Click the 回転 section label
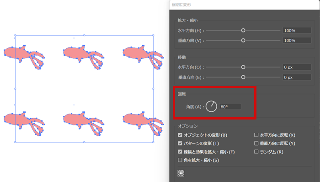This screenshot has width=320, height=182. pyautogui.click(x=181, y=94)
